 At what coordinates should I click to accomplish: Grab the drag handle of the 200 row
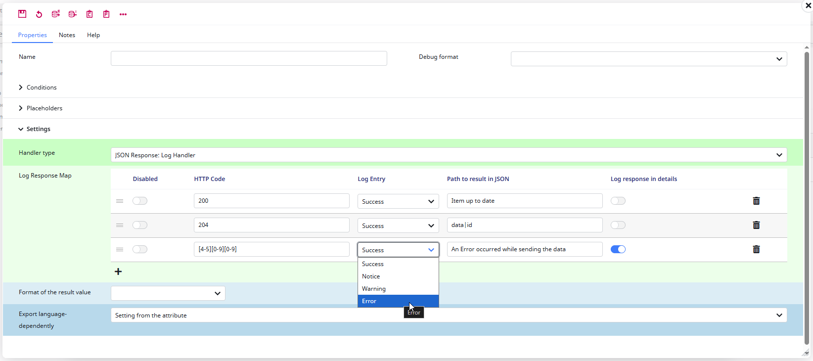[120, 201]
